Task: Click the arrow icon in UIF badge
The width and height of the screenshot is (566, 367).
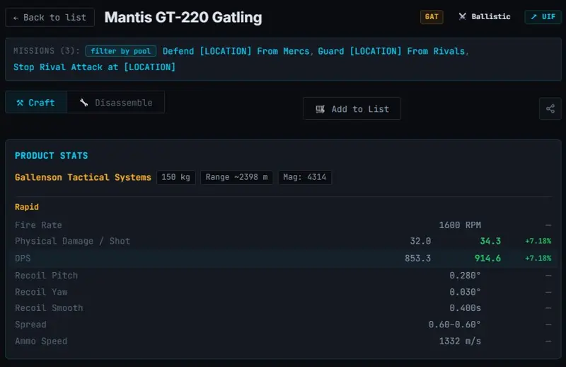Action: click(x=534, y=16)
